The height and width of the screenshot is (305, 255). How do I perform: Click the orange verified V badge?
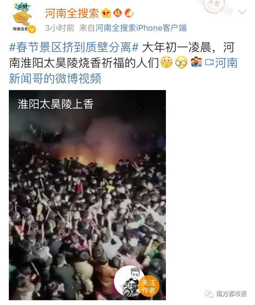click(32, 30)
